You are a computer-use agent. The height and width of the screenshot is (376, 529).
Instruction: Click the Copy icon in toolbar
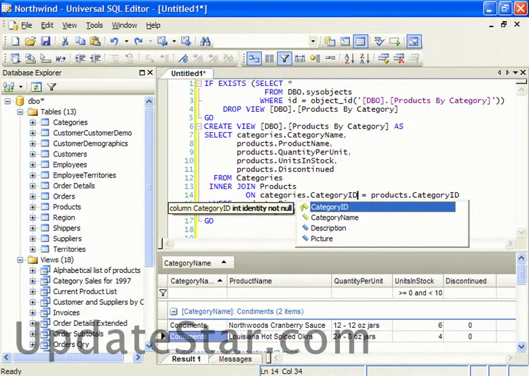(80, 41)
